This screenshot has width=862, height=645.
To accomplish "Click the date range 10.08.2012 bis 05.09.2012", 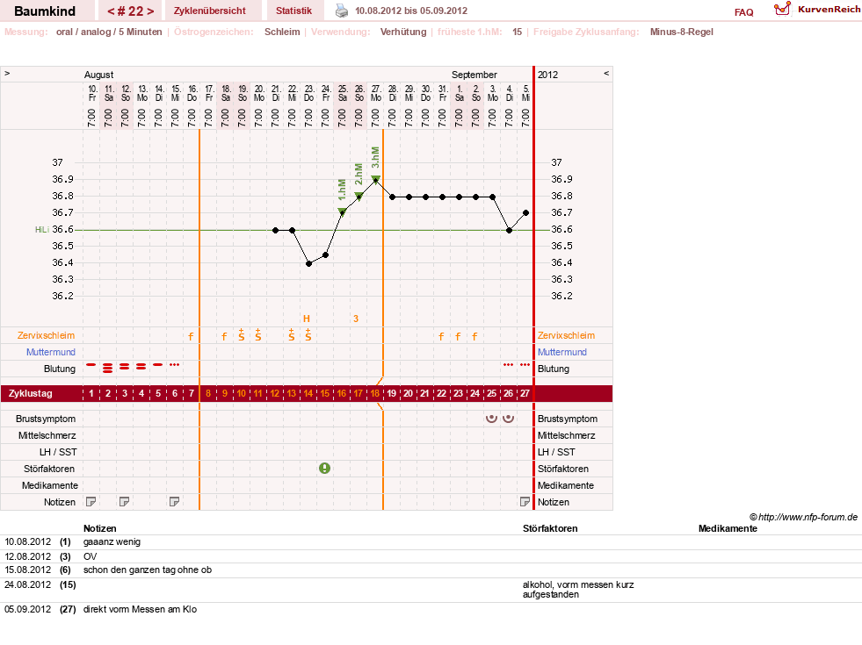I will click(x=411, y=11).
